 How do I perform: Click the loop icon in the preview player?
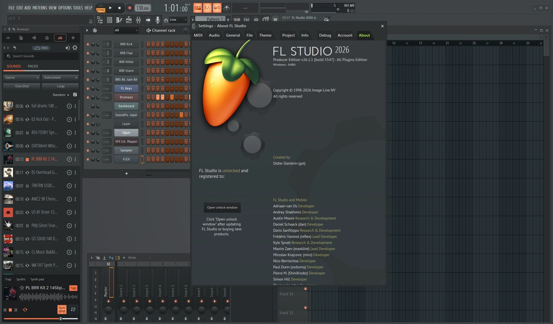tap(25, 310)
